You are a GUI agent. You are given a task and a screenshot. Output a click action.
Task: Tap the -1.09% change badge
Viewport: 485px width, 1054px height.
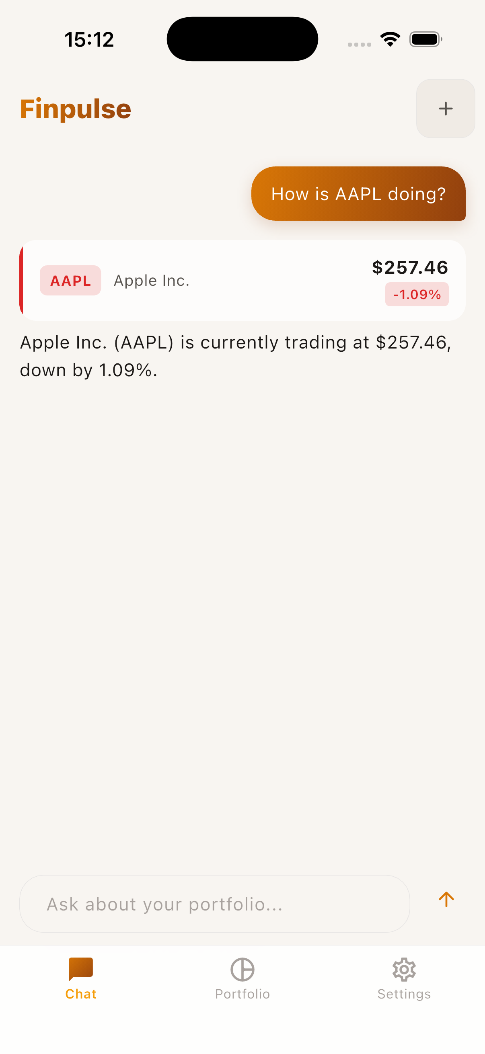point(417,294)
